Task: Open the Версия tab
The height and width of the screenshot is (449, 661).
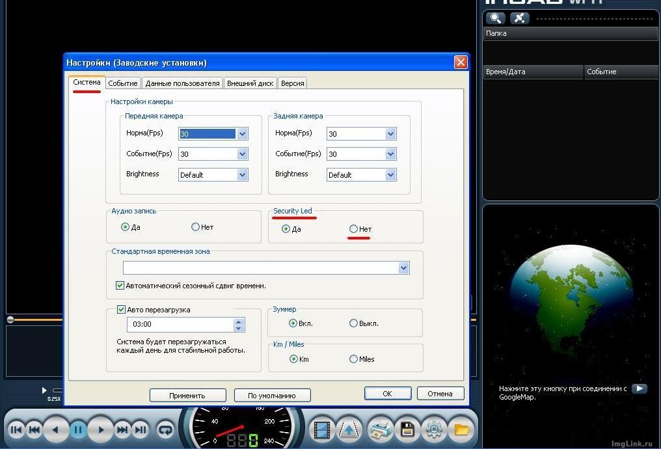Action: tap(293, 83)
